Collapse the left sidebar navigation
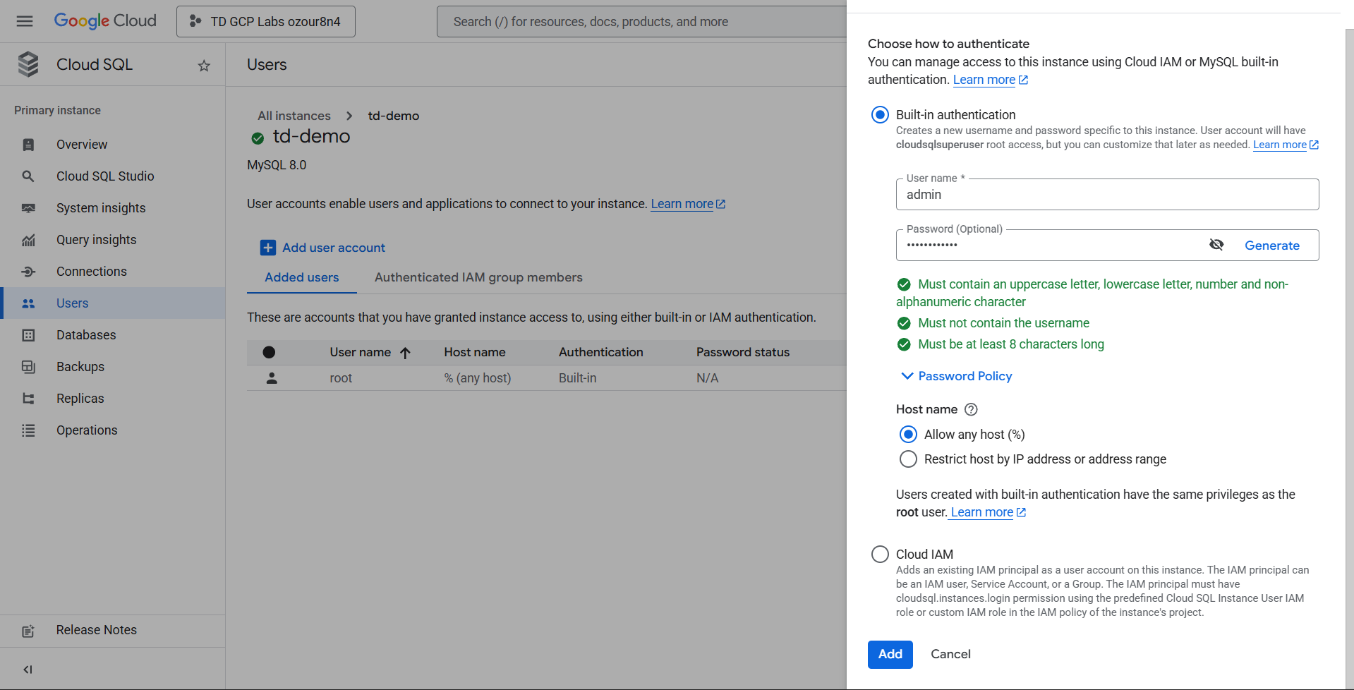1354x690 pixels. (x=28, y=670)
